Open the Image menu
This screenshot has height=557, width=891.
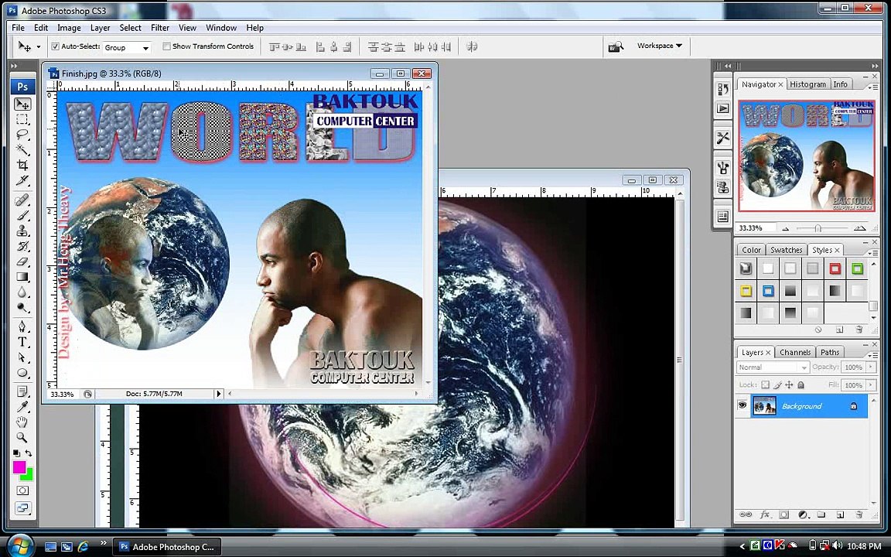pyautogui.click(x=69, y=28)
